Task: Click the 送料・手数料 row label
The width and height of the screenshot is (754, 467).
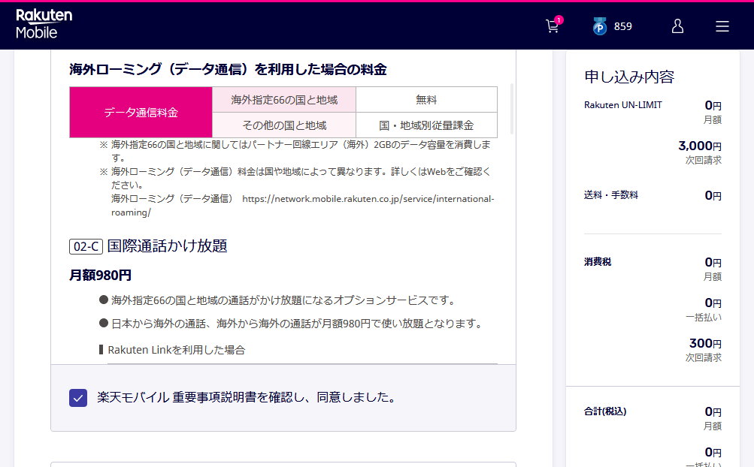Action: (x=610, y=195)
